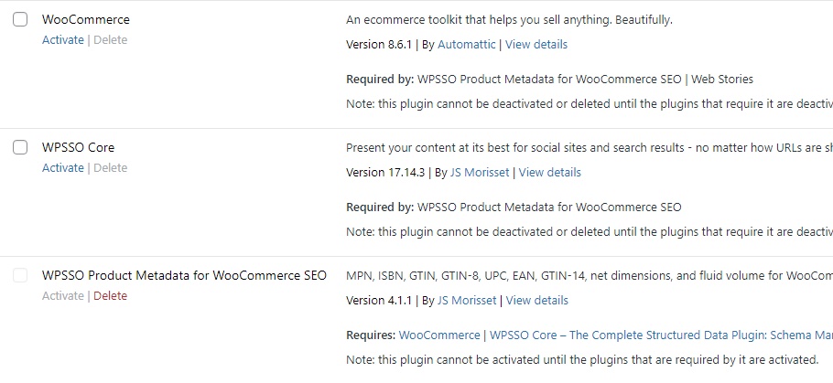Image resolution: width=833 pixels, height=383 pixels.
Task: Open WooCommerce link in Requires list
Action: pyautogui.click(x=439, y=335)
